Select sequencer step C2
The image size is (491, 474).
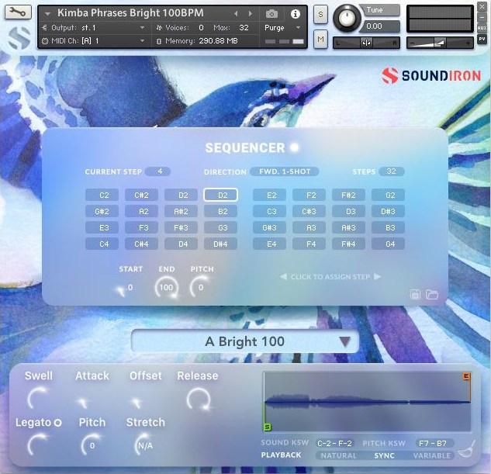coord(102,195)
